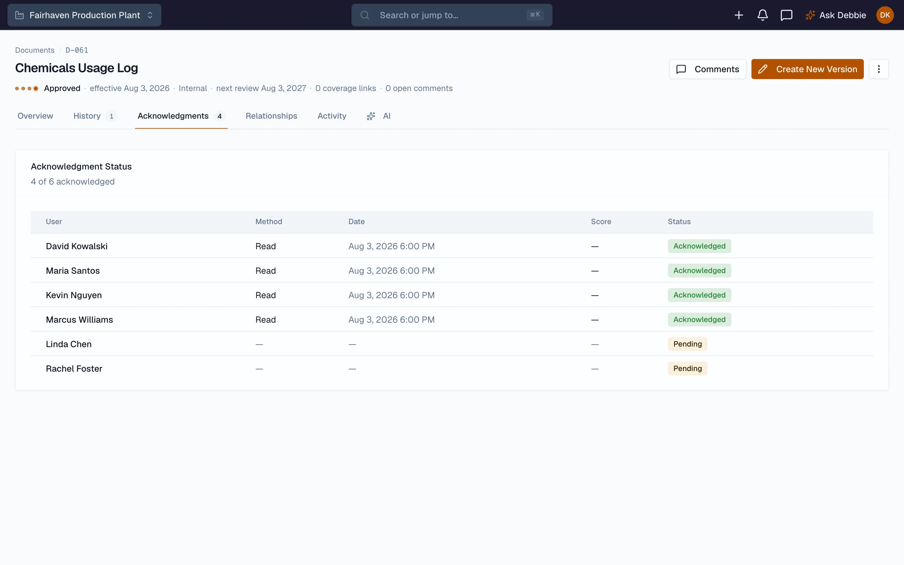Select the David Kowalski row name

pos(77,246)
